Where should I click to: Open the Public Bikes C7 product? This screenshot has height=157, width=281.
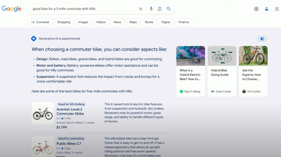tap(69, 144)
